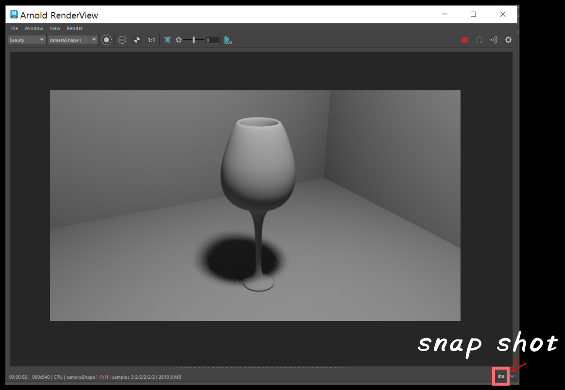Toggle the checkered alpha display icon
Viewport: 565px width, 390px height.
(x=137, y=40)
